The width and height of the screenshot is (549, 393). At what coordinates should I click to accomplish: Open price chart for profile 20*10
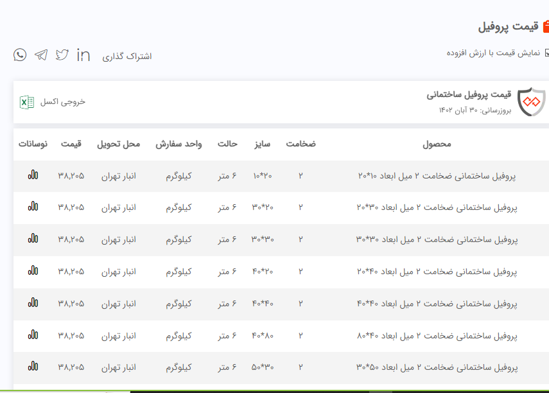coord(33,175)
